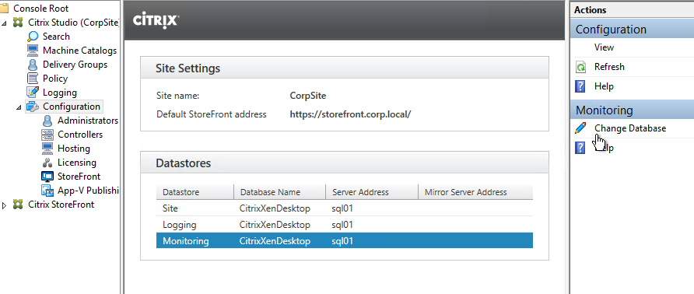The height and width of the screenshot is (294, 694).
Task: Collapse the Configuration tree node
Action: tap(19, 107)
